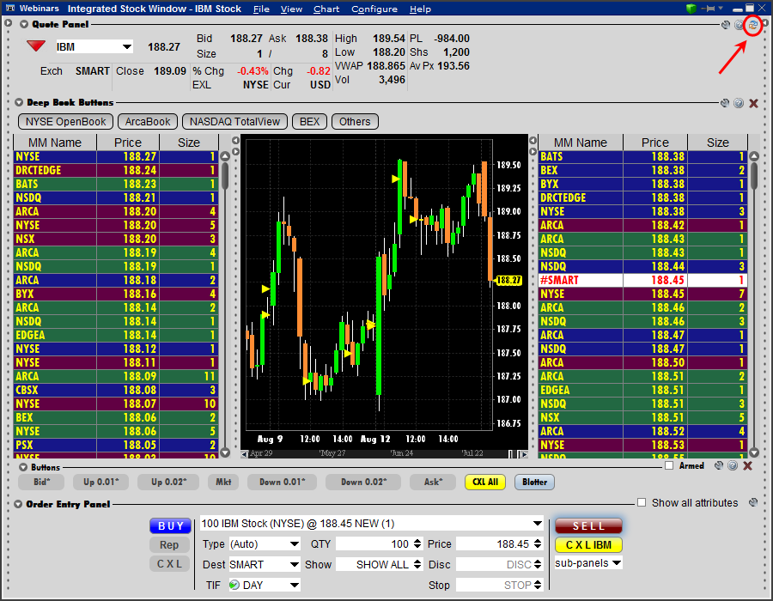
Task: Click the blue BUY button
Action: [x=171, y=525]
